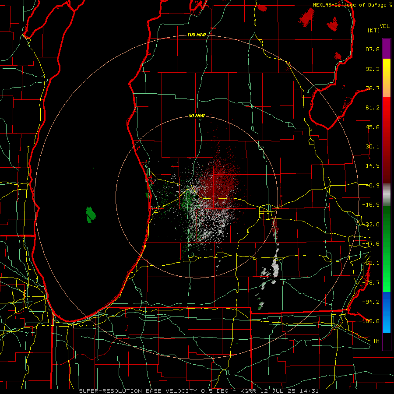The image size is (394, 394).
Task: Pick the yellow-orange segment of the color bar
Action: point(387,78)
